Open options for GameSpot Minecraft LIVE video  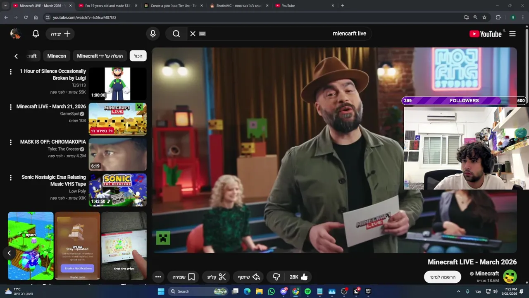[11, 107]
